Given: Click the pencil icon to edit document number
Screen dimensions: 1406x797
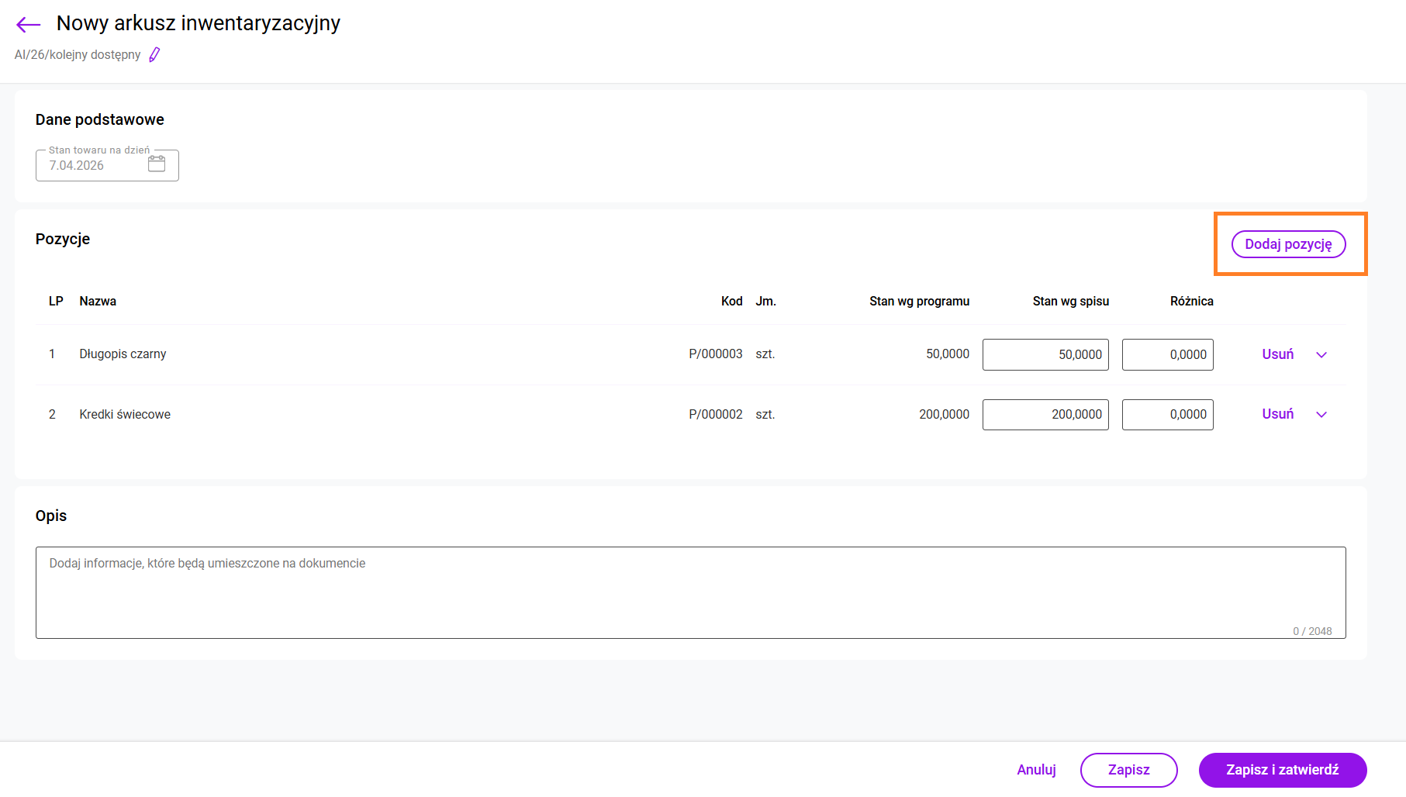Looking at the screenshot, I should pyautogui.click(x=154, y=55).
